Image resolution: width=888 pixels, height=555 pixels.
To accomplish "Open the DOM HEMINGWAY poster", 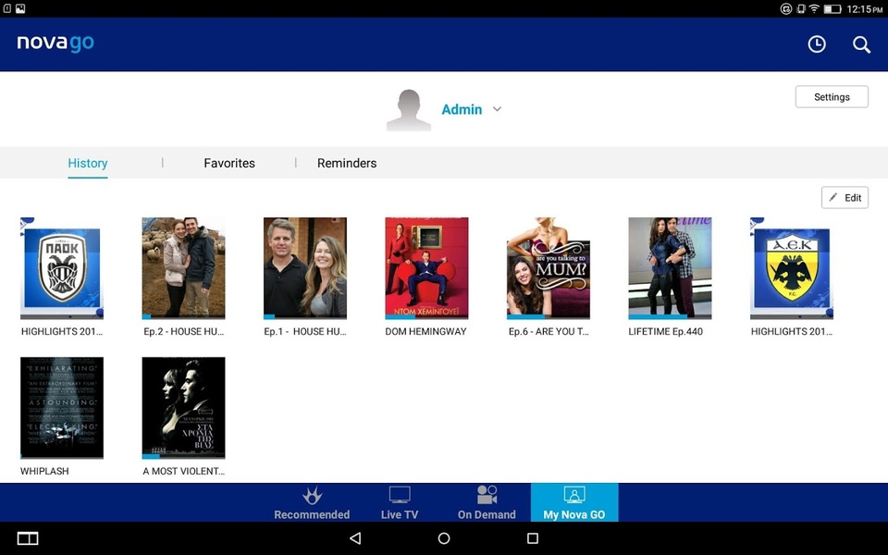I will coord(426,268).
